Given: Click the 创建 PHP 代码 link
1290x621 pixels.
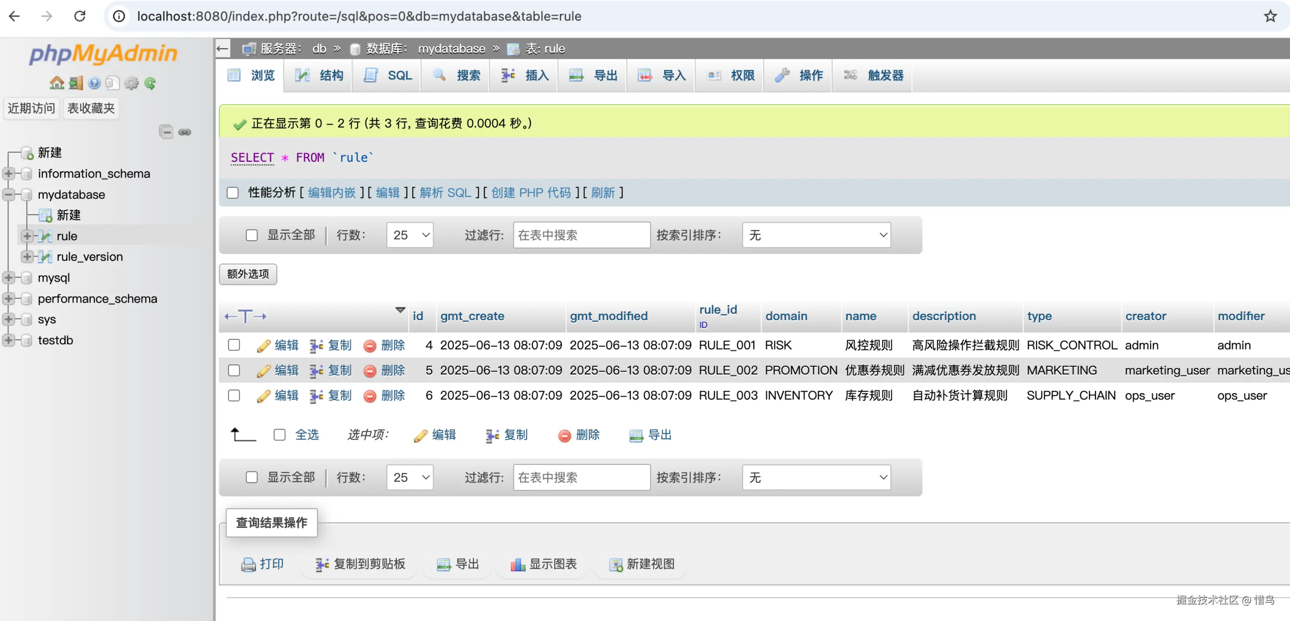Looking at the screenshot, I should coord(531,193).
